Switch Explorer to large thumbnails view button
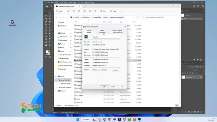This screenshot has width=217, height=122. coord(179,105)
